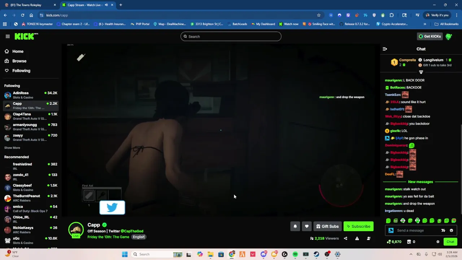This screenshot has width=462, height=260.
Task: Toggle stream notifications with the bell icon
Action: click(x=295, y=226)
